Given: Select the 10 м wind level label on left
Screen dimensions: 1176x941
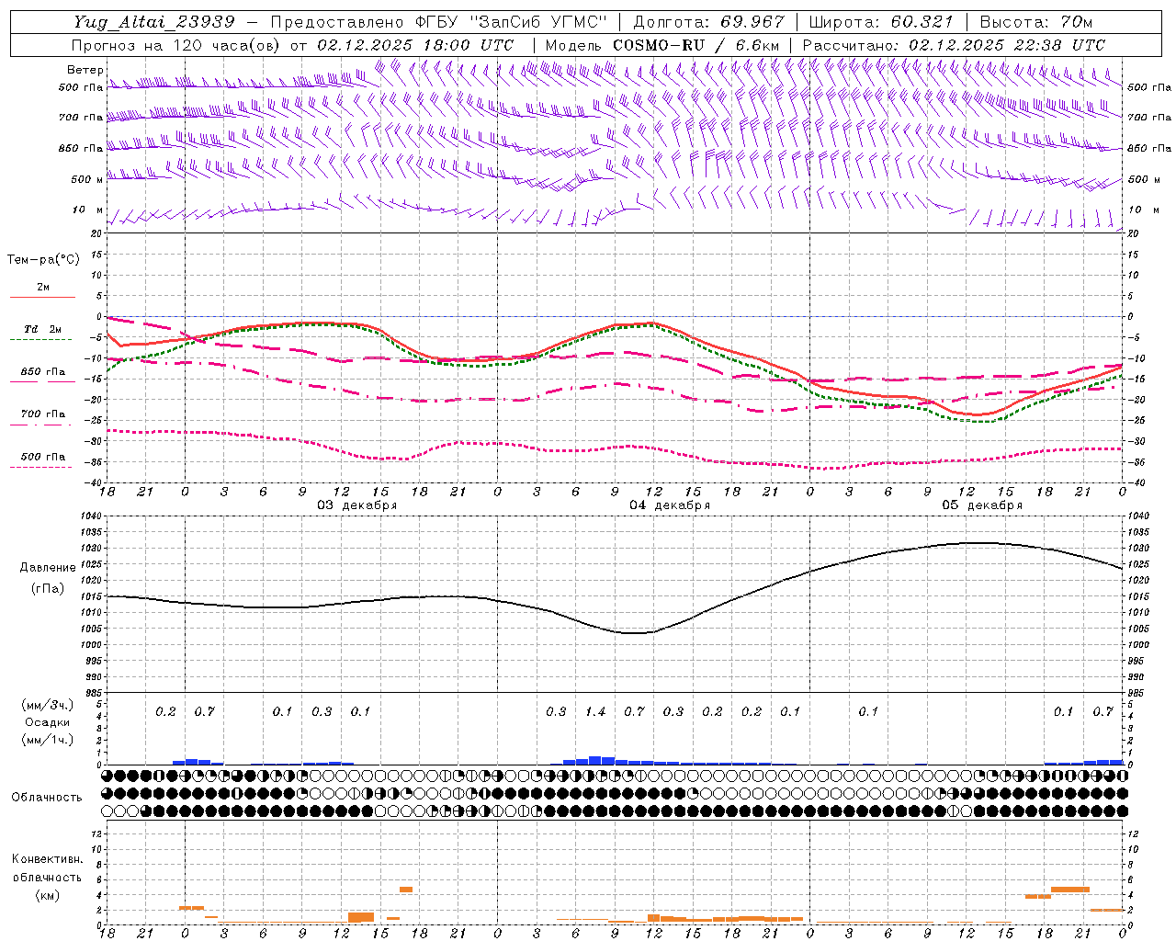Looking at the screenshot, I should point(88,210).
